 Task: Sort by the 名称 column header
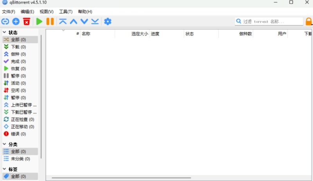pyautogui.click(x=97, y=34)
